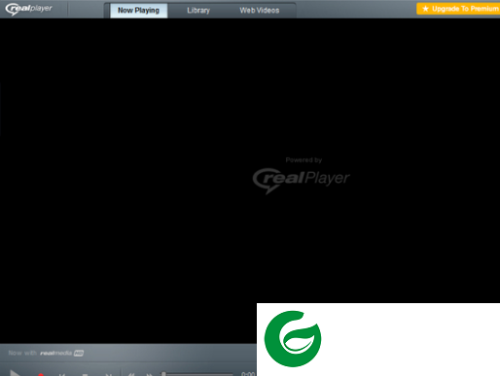This screenshot has height=376, width=500.
Task: Rewind using the double-left arrow icon
Action: point(131,374)
